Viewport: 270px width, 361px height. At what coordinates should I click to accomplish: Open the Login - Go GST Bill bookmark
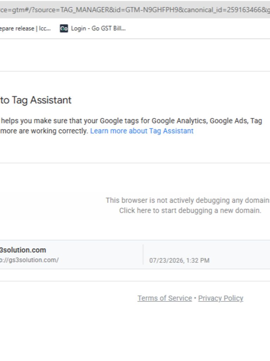(x=93, y=29)
